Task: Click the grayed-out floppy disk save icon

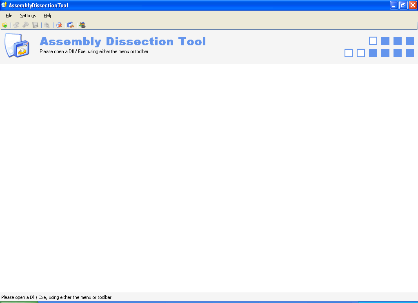Action: coord(35,25)
